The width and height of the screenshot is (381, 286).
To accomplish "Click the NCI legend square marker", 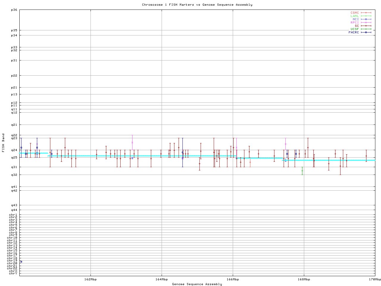I will point(366,19).
